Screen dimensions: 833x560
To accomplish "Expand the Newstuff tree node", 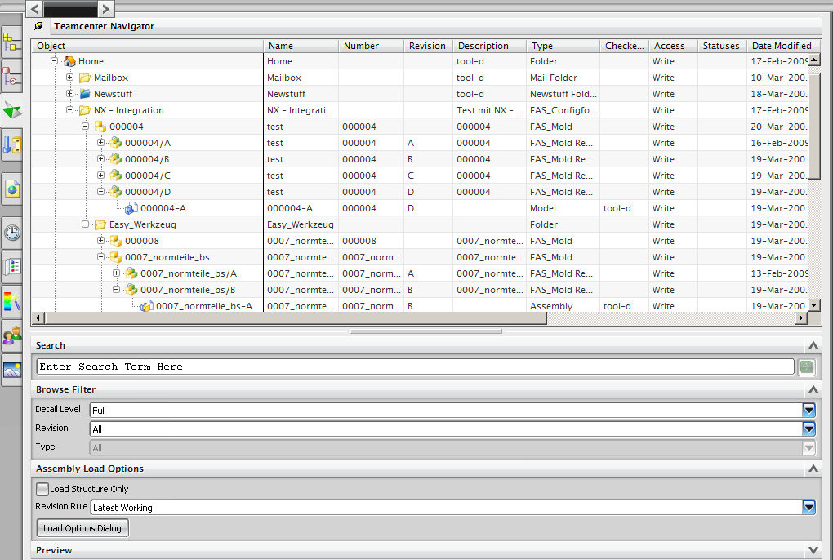I will click(69, 93).
